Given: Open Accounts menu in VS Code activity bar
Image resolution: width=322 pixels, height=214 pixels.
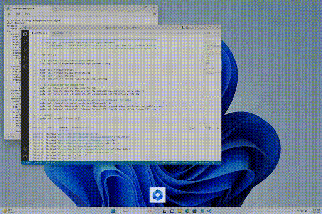Looking at the screenshot, I should [x=25, y=149].
